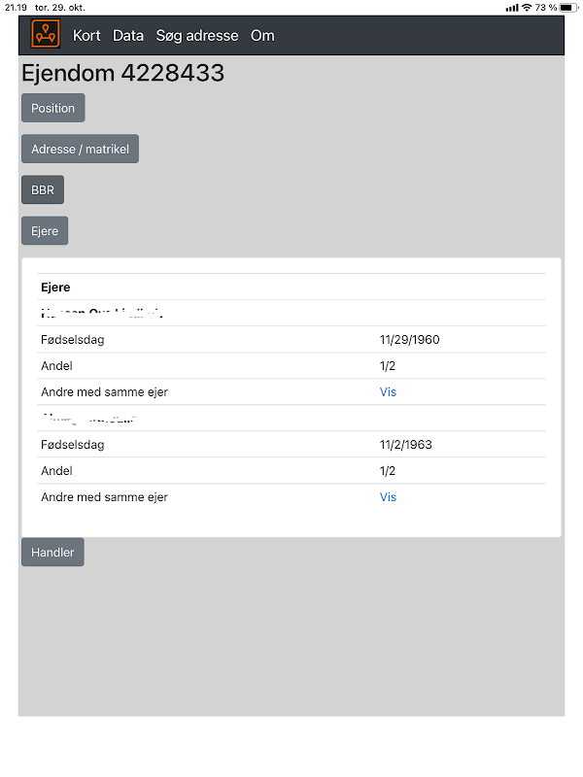The height and width of the screenshot is (777, 583).
Task: Tap the 21.19 clock in status bar
Action: pyautogui.click(x=15, y=8)
